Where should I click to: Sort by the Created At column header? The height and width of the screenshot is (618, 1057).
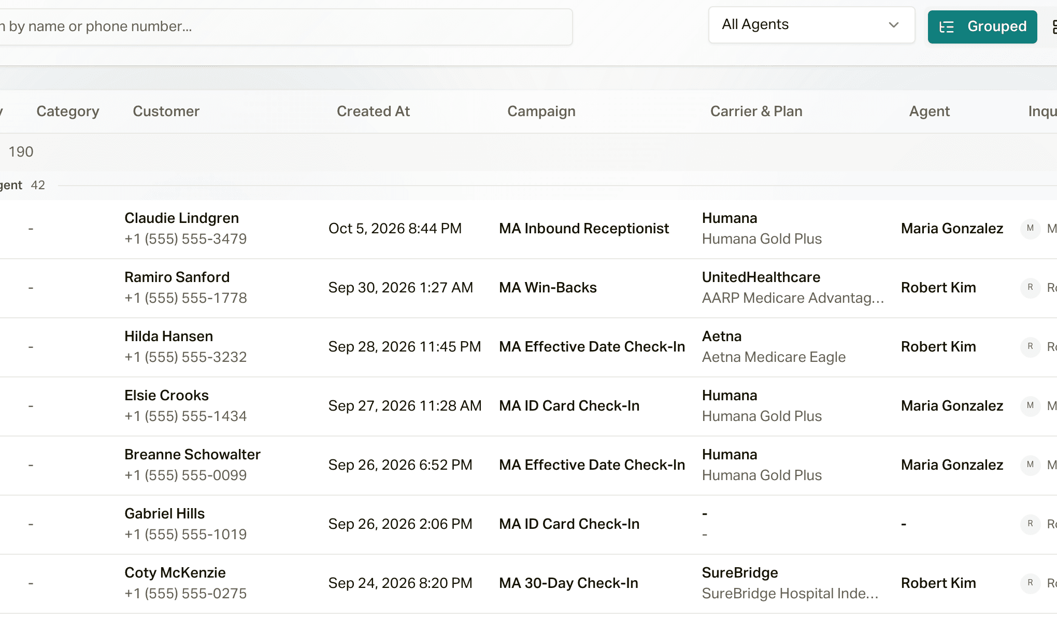point(373,111)
